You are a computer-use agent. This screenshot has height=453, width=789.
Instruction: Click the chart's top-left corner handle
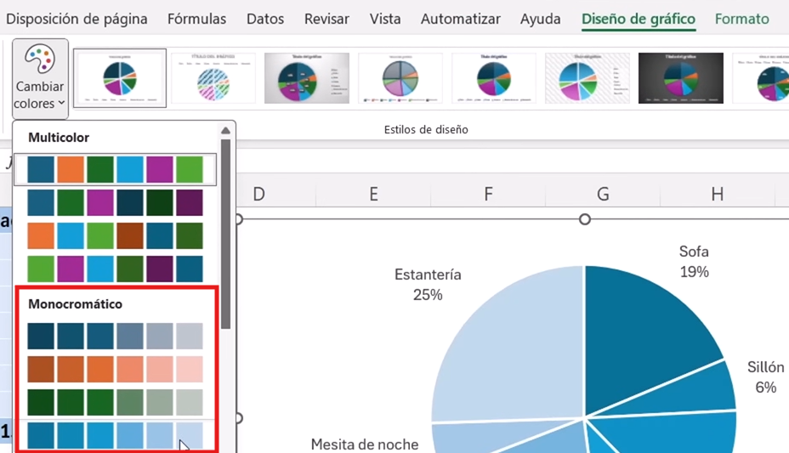coord(239,219)
